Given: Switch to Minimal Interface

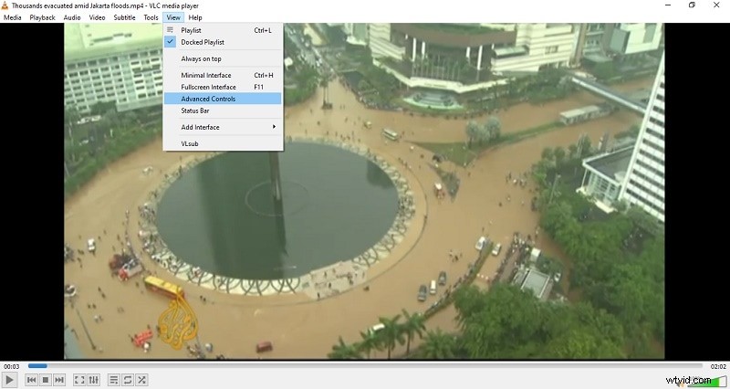Looking at the screenshot, I should (x=223, y=75).
